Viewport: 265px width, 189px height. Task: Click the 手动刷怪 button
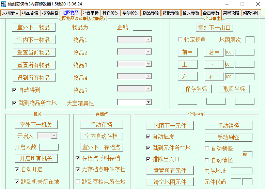tap(229, 137)
